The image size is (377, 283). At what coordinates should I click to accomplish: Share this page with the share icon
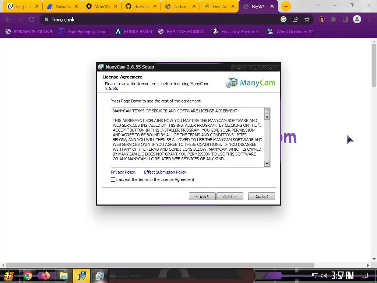tap(295, 20)
